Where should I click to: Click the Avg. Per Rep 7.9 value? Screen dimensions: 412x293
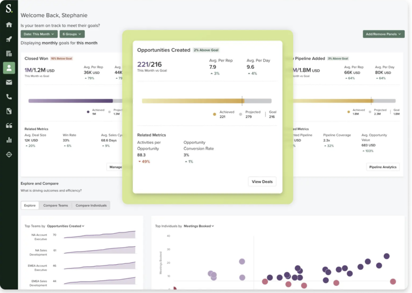tap(212, 67)
